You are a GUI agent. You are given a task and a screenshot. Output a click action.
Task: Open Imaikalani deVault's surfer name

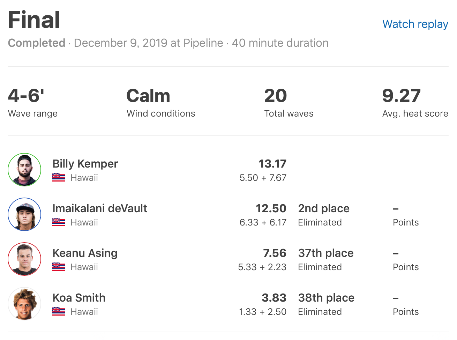100,208
